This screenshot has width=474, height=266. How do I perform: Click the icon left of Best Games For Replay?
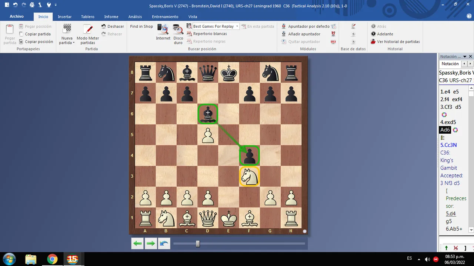(x=189, y=26)
